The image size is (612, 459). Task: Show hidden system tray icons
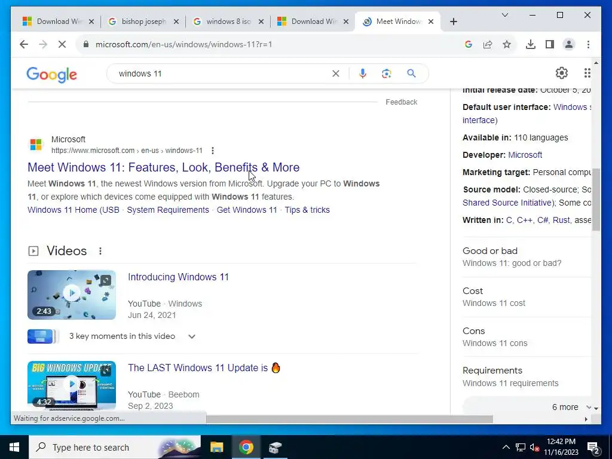pos(506,447)
